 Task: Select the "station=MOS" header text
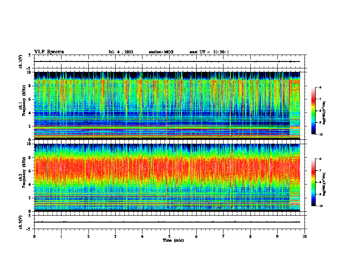[161, 52]
